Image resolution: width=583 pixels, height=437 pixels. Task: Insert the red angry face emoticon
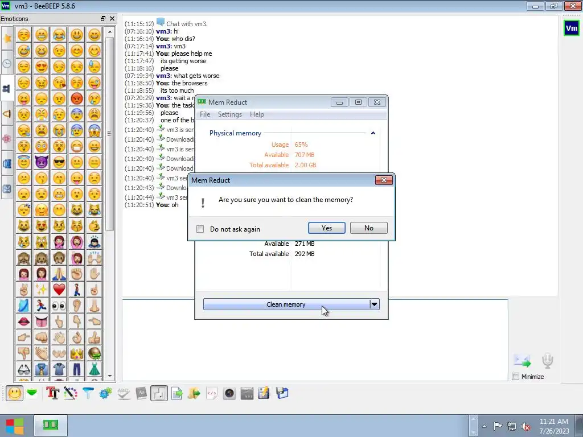77,98
